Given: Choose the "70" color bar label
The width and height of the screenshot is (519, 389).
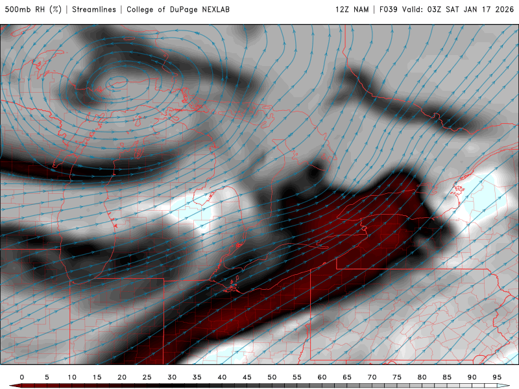Looking at the screenshot, I should (x=372, y=377).
